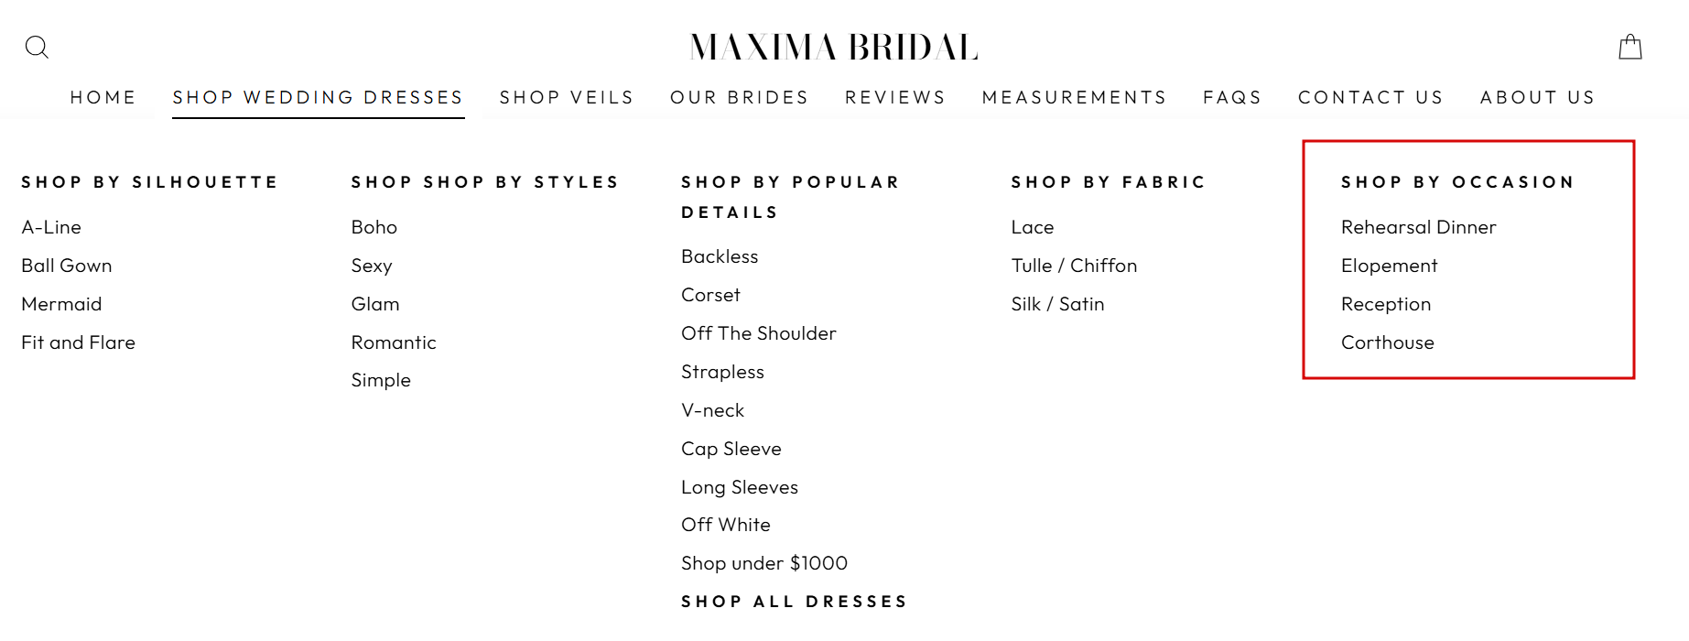Open Rehearsal Dinner occasion link
This screenshot has width=1689, height=641.
(x=1418, y=227)
